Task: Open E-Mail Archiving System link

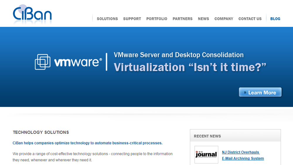Action: pyautogui.click(x=243, y=159)
